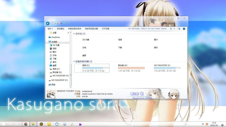Image resolution: width=226 pixels, height=127 pixels.
Task: Click the 下载 sidebar arrow icon
Action: 51,59
